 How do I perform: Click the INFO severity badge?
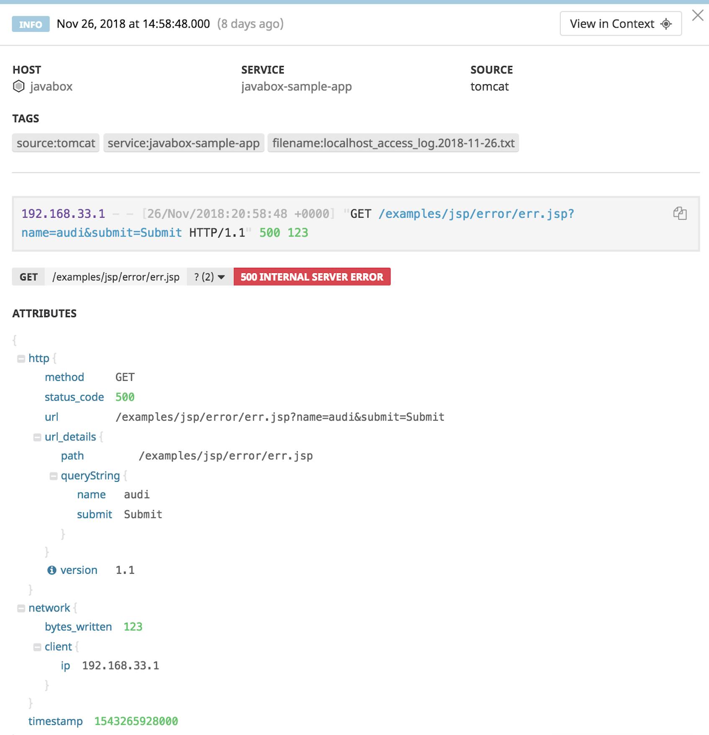pyautogui.click(x=30, y=24)
